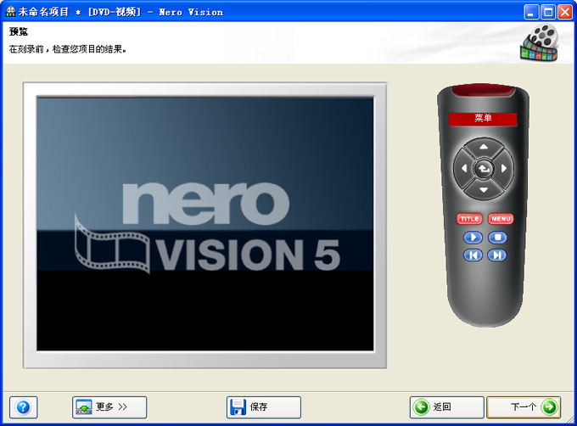Viewport: 577px width, 426px height.
Task: Maximize the Nero Vision window
Action: click(x=548, y=12)
